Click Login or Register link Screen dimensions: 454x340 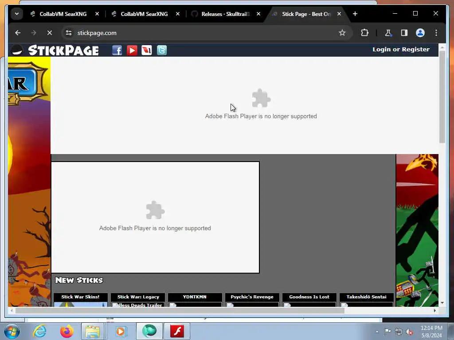[x=401, y=50]
